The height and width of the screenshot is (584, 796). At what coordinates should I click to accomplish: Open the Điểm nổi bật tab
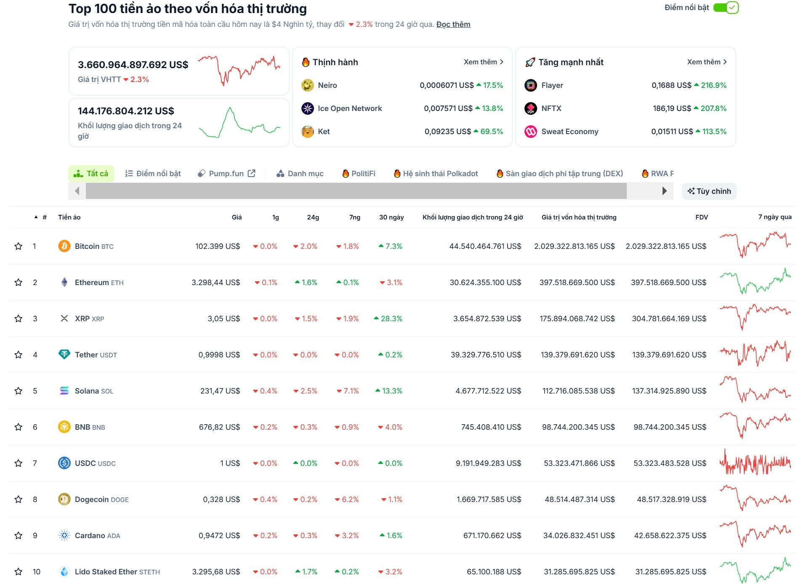click(x=153, y=174)
